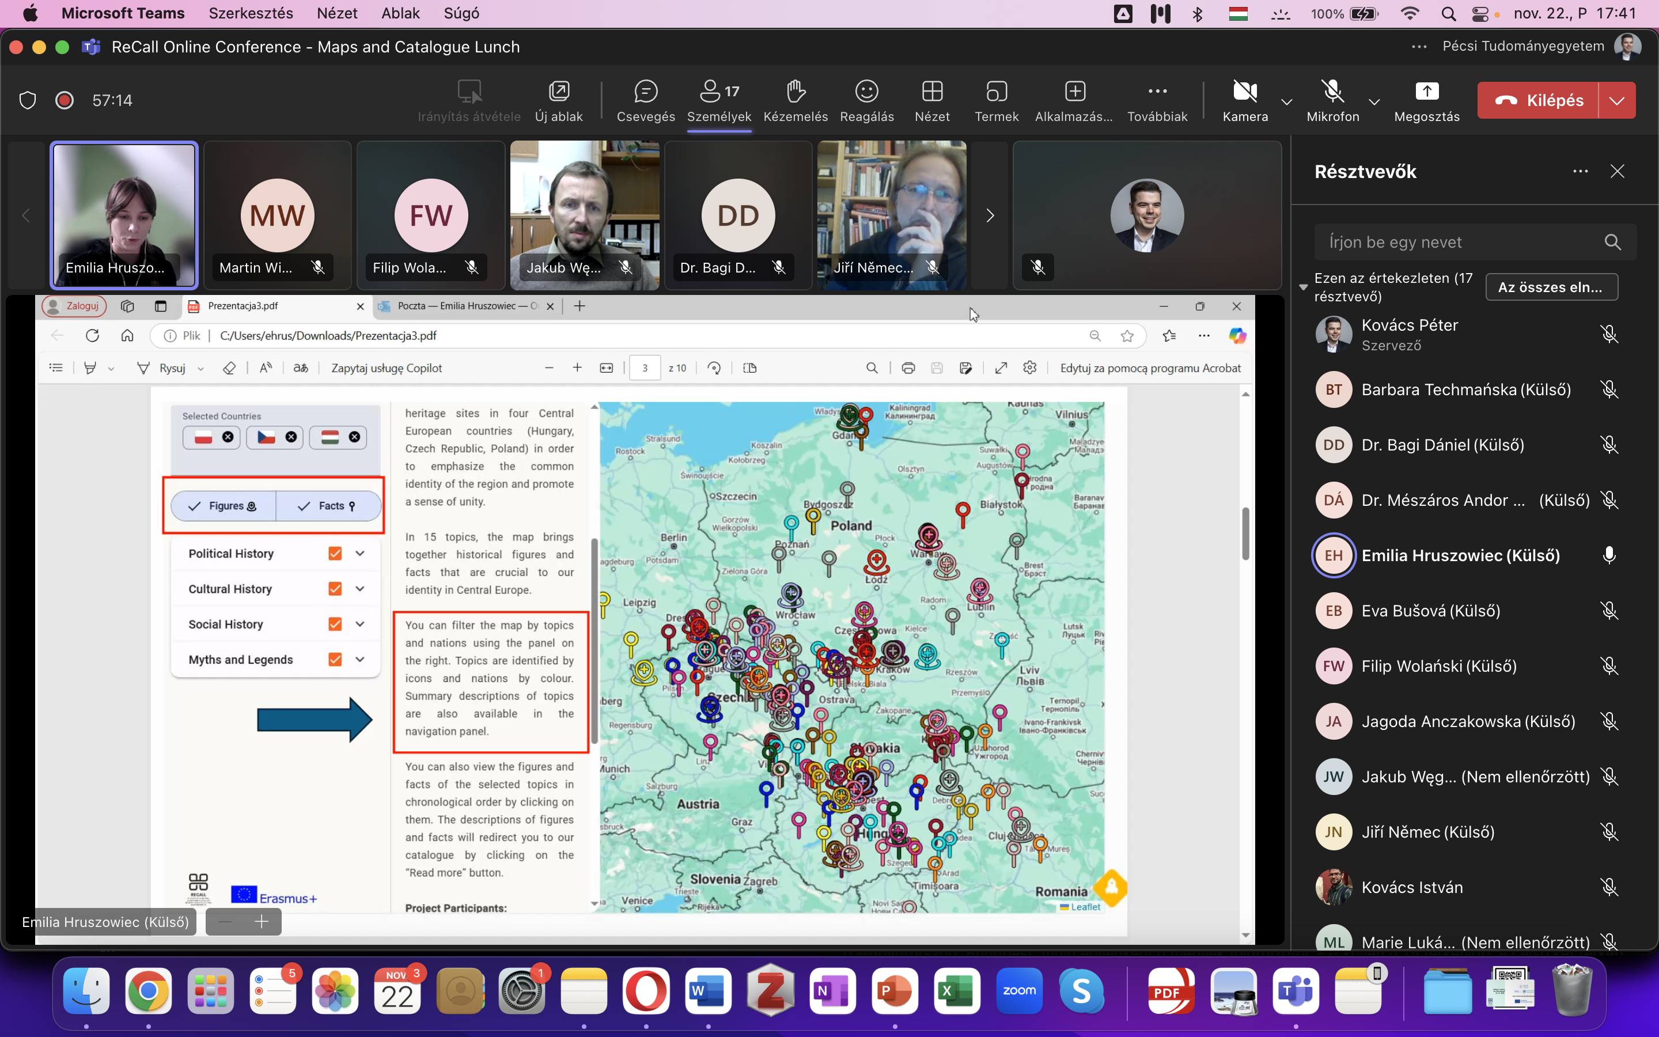Open the Apple menu
This screenshot has width=1659, height=1037.
pos(30,13)
